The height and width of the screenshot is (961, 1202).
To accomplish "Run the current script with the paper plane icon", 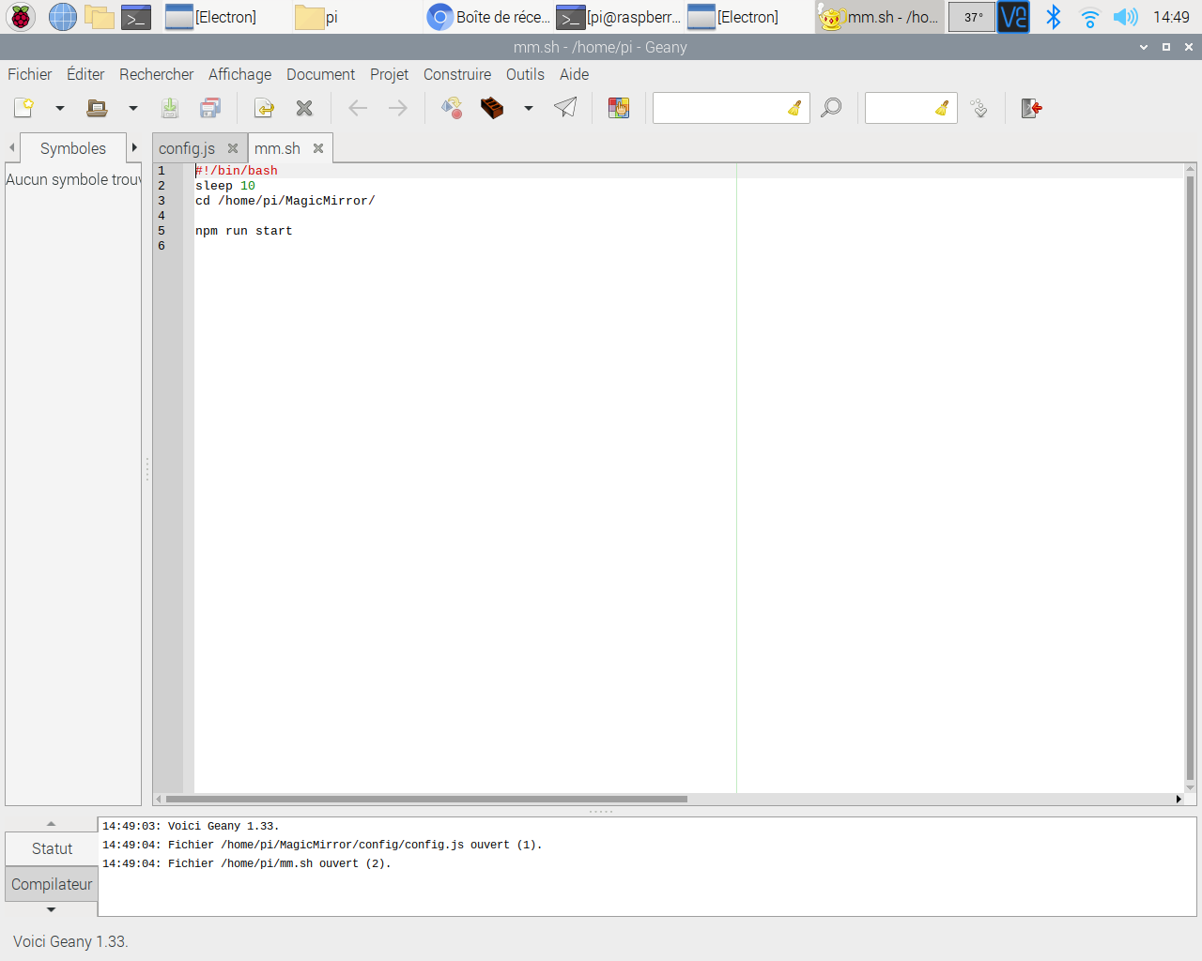I will point(564,107).
